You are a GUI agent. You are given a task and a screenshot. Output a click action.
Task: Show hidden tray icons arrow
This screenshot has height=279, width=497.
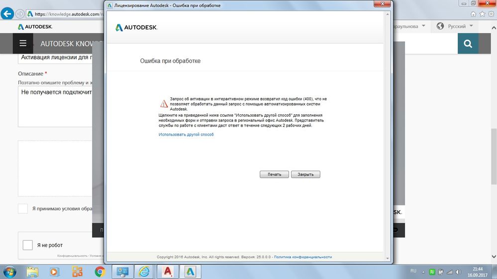(x=423, y=272)
